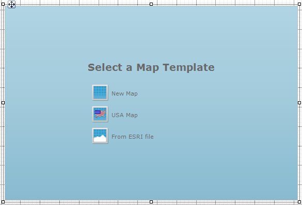Choose the From ESRI file label
The image size is (302, 205).
pyautogui.click(x=133, y=137)
